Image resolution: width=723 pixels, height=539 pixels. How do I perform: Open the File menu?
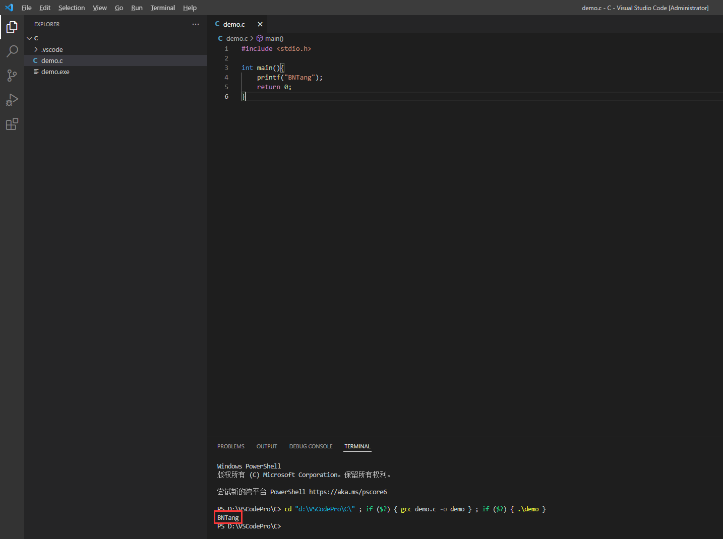[27, 8]
